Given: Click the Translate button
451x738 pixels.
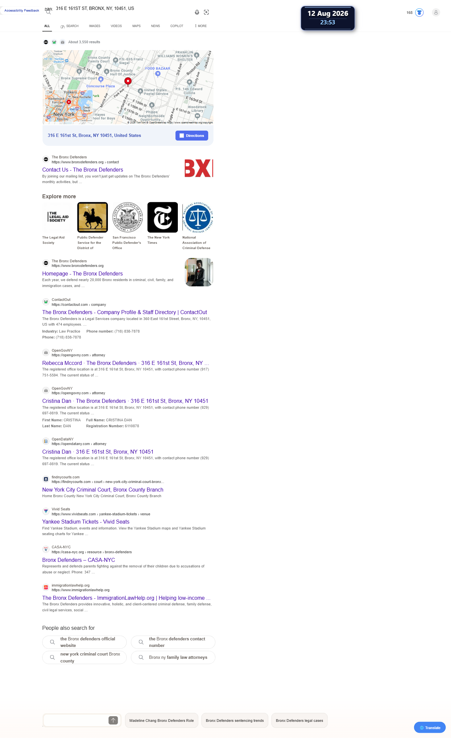Looking at the screenshot, I should click(x=430, y=727).
